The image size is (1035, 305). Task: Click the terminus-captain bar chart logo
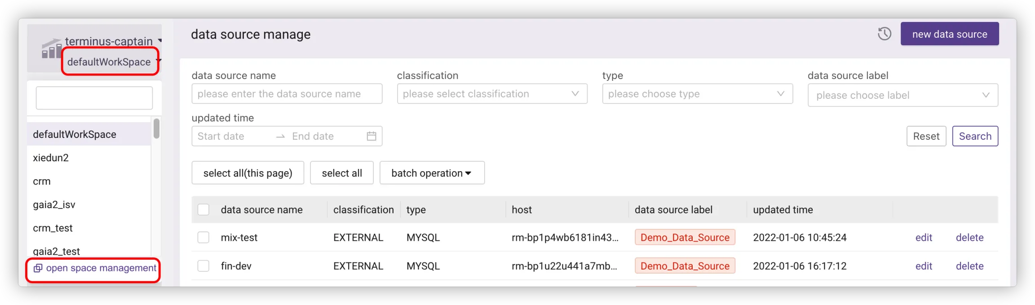coord(51,49)
